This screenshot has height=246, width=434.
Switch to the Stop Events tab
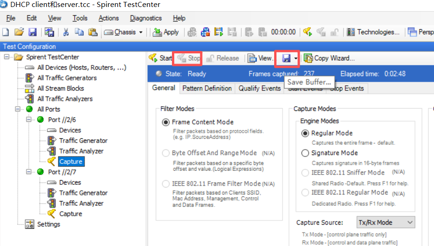[x=347, y=88]
